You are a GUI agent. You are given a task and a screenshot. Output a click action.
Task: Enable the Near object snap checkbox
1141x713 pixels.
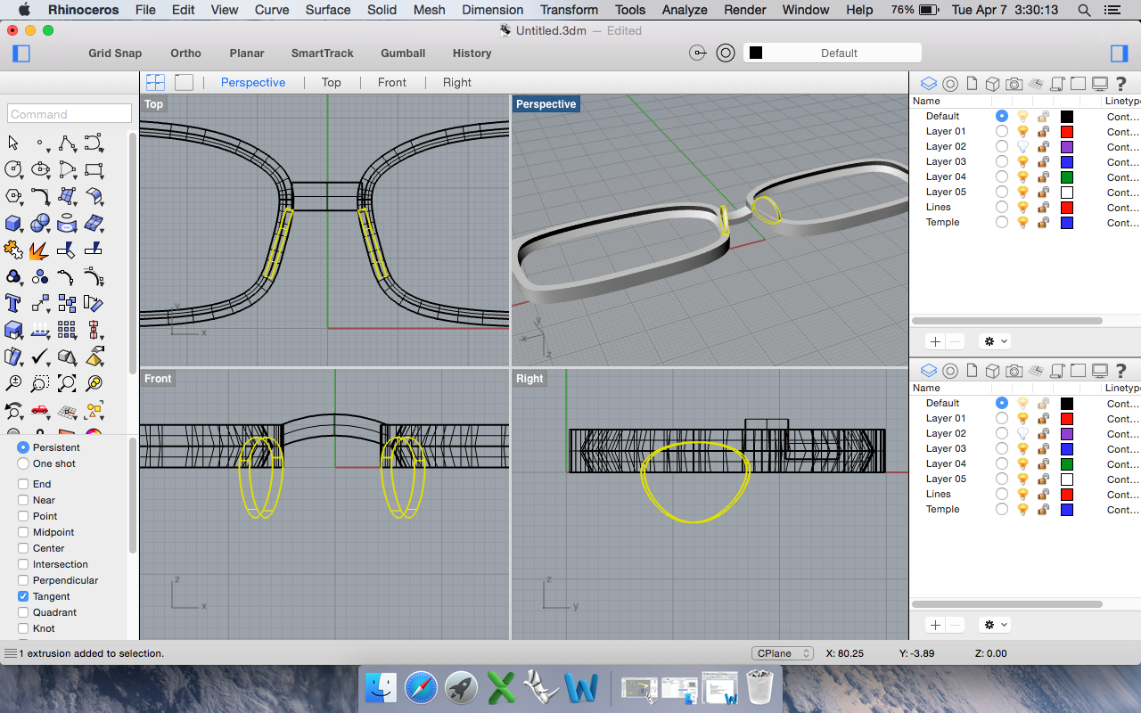23,500
